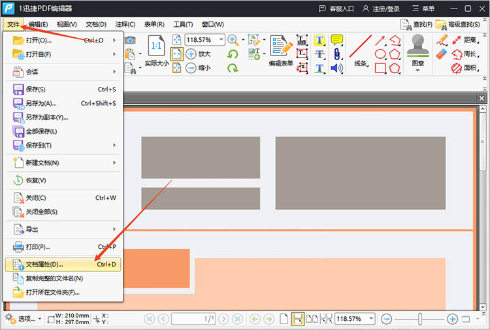Select 保存(S) menu entry
The height and width of the screenshot is (330, 490).
point(63,90)
